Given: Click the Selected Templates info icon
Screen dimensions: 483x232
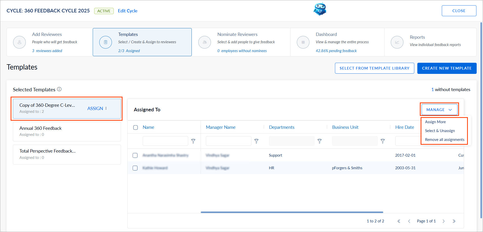Looking at the screenshot, I should point(59,89).
